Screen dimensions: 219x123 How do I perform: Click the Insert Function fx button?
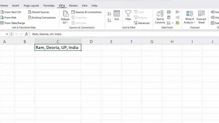click(x=26, y=34)
